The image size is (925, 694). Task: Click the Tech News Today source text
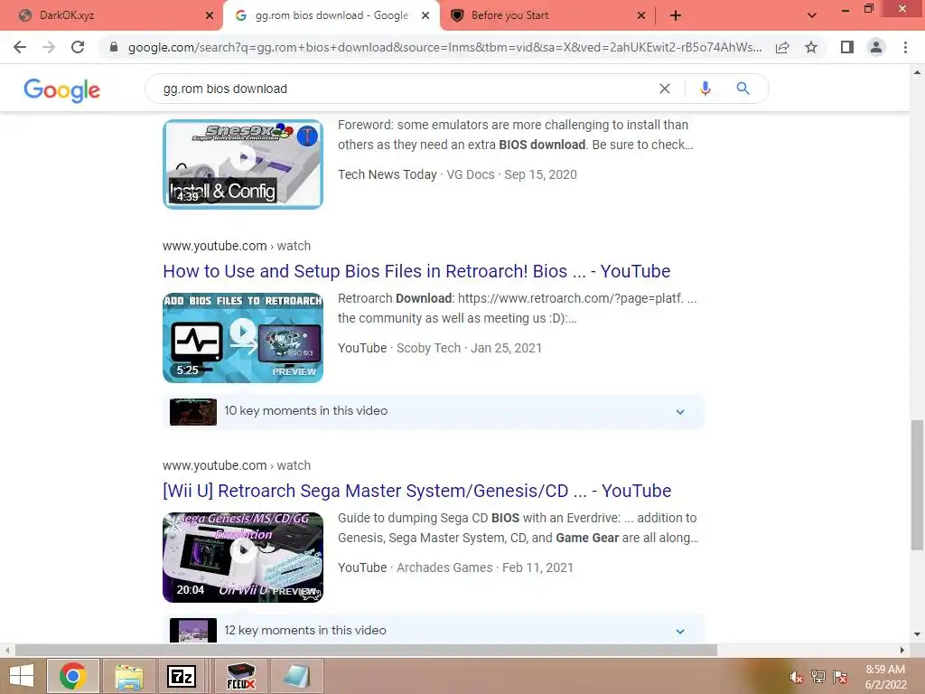pos(387,174)
